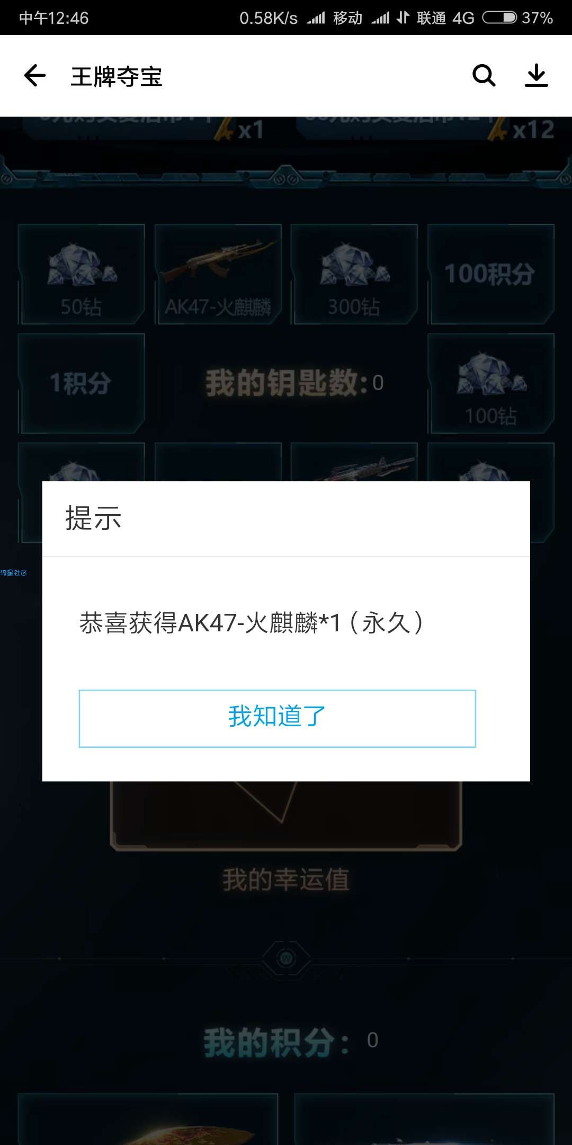Viewport: 572px width, 1145px height.
Task: Tap the back arrow icon
Action: click(x=35, y=76)
